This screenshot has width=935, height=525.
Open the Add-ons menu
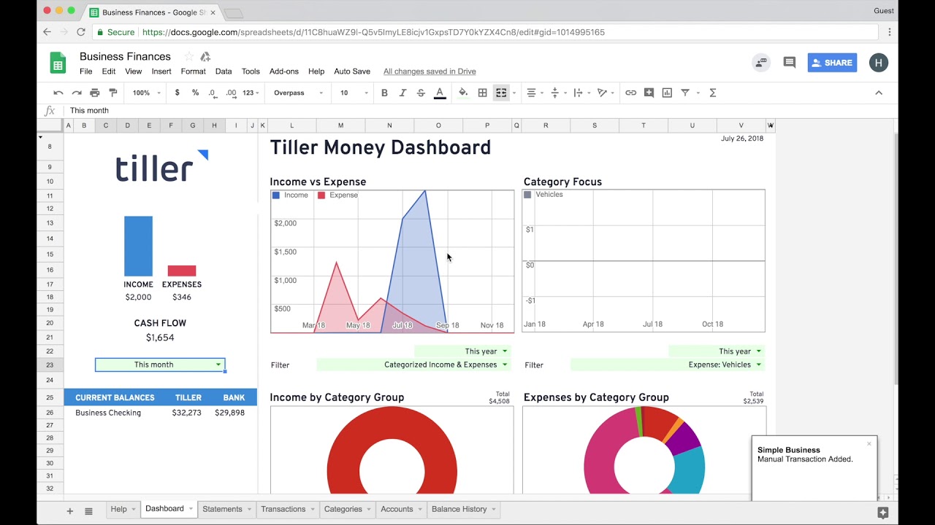pyautogui.click(x=283, y=71)
